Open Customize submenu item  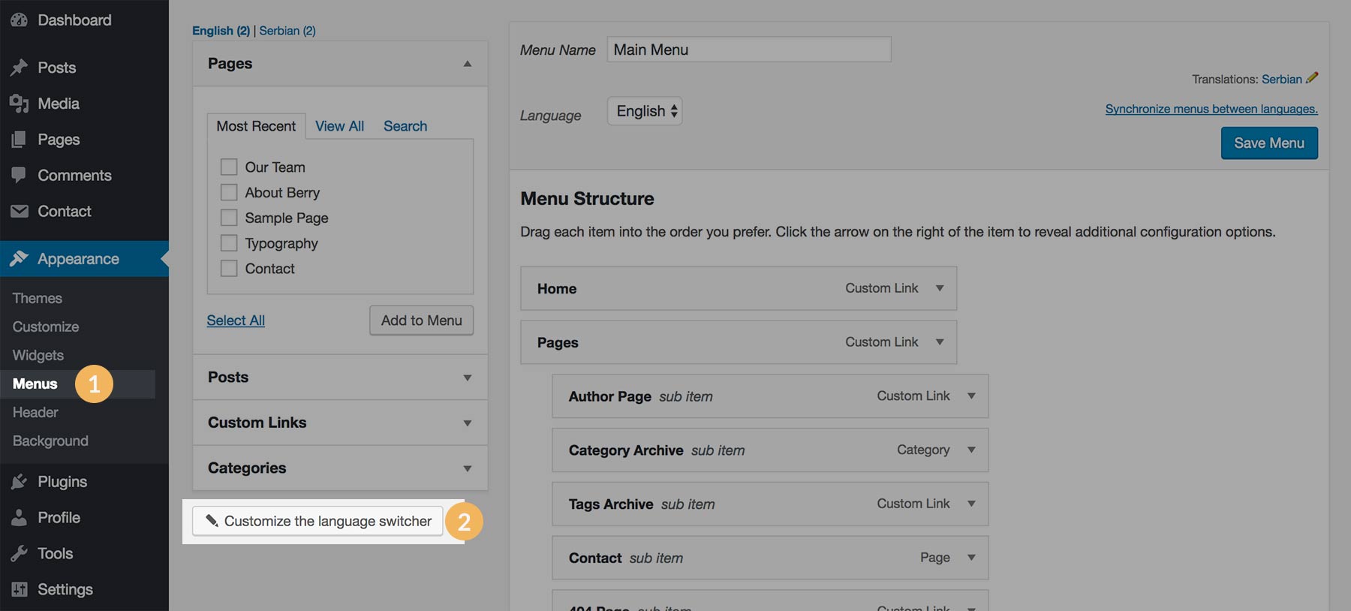[46, 327]
